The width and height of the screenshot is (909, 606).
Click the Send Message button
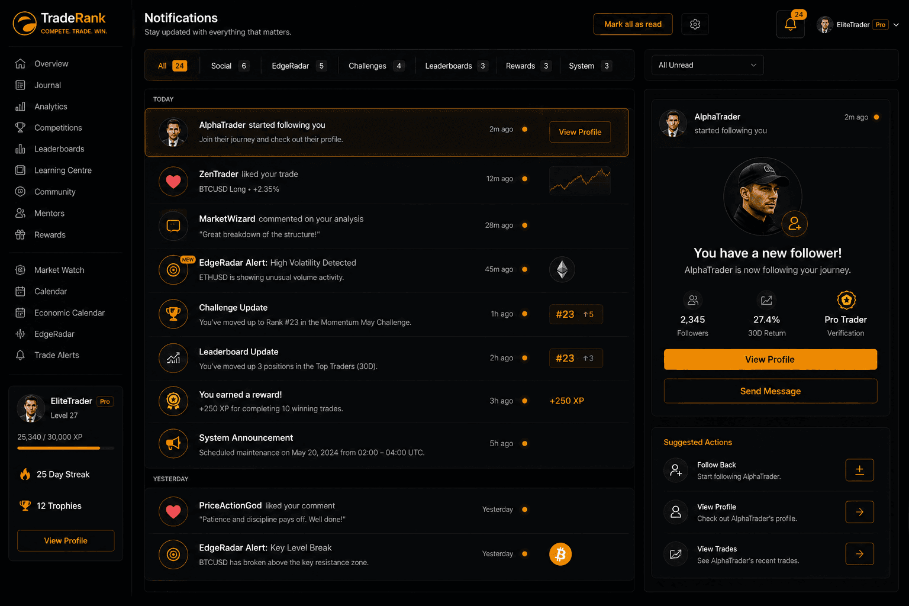tap(771, 391)
